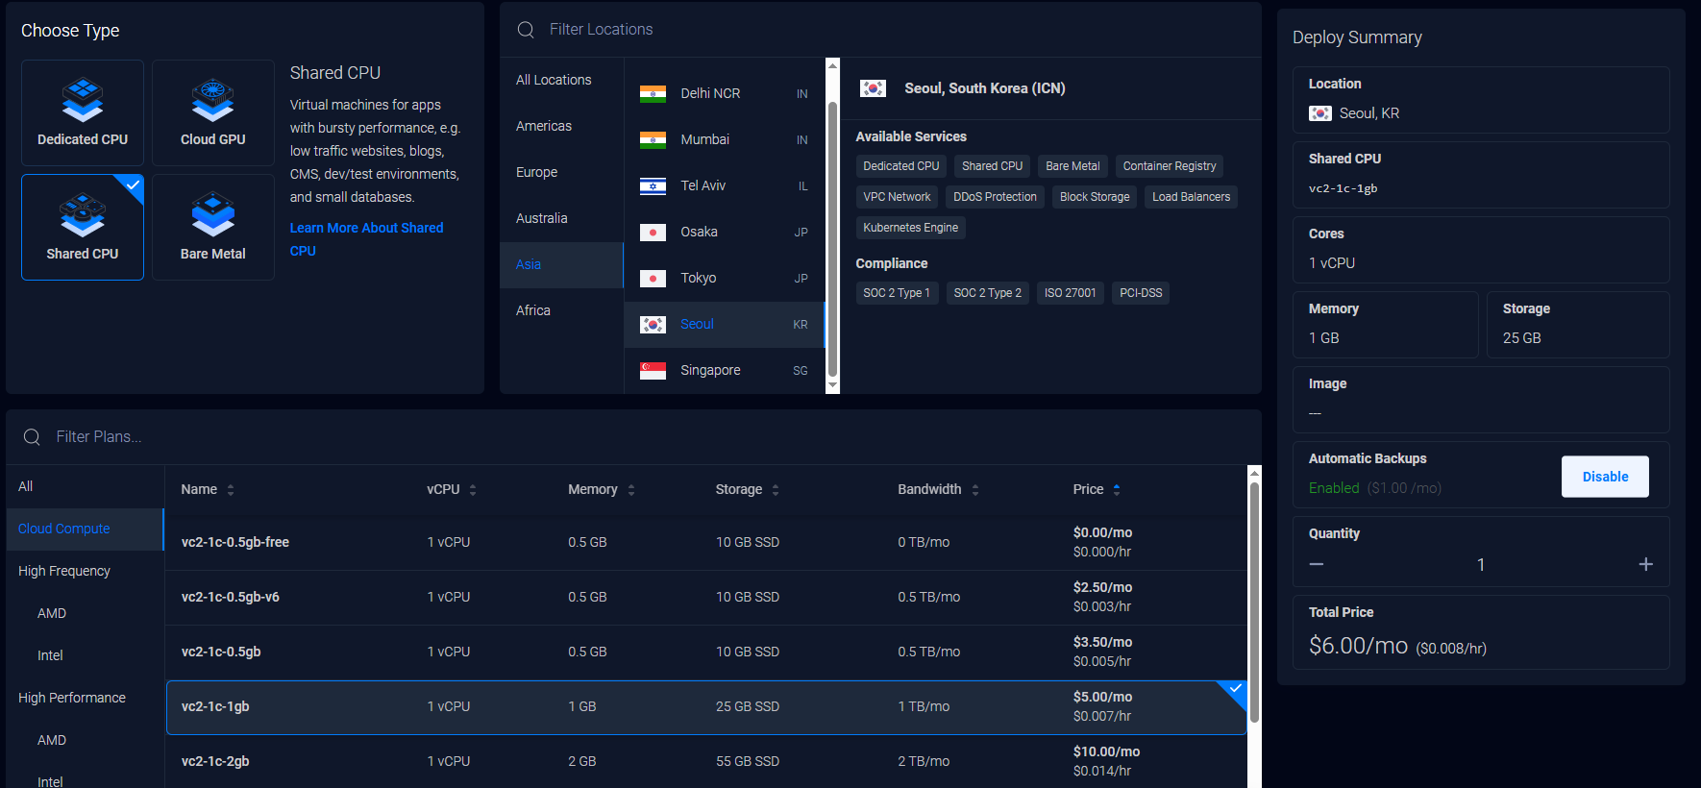Sort plans by Storage column arrows

coord(776,490)
